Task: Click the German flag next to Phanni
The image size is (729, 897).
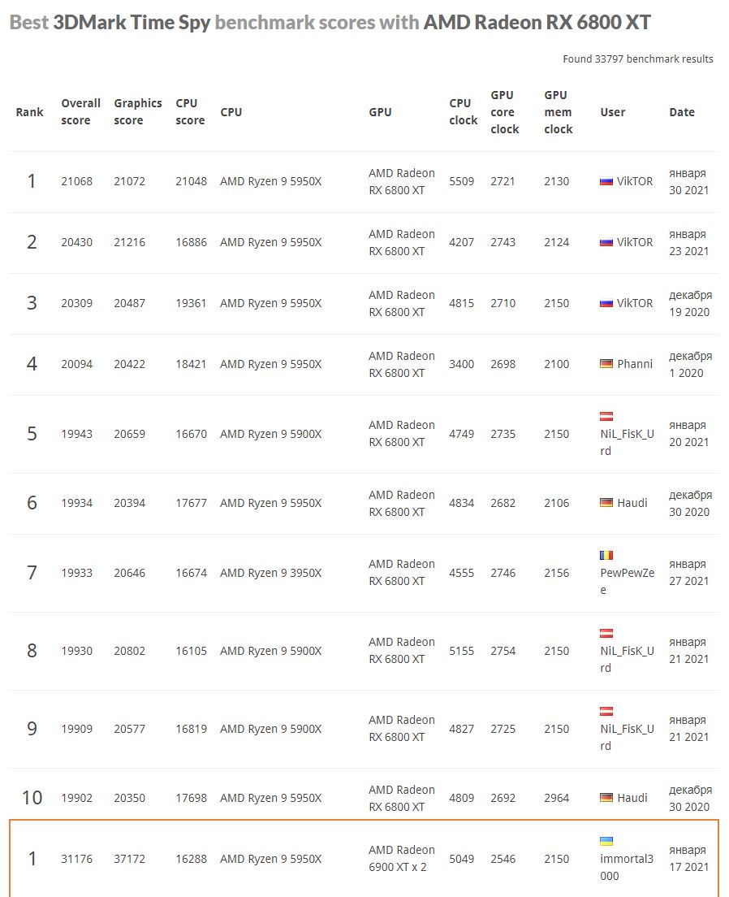Action: [606, 365]
